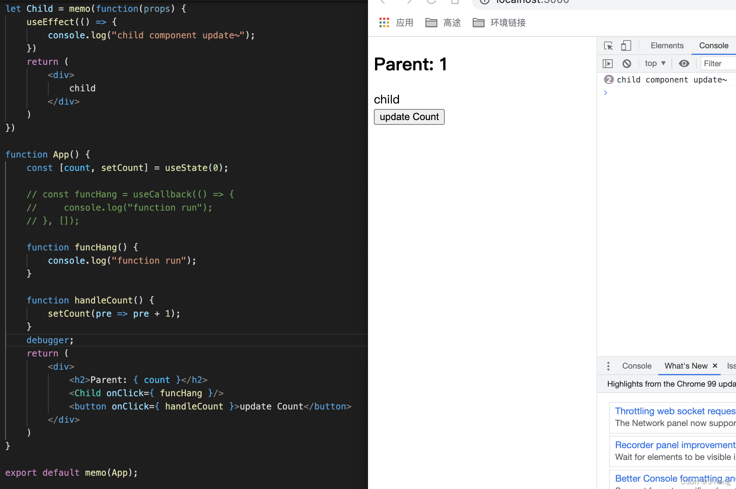The image size is (736, 489).
Task: Toggle the device toolbar icon
Action: 626,46
